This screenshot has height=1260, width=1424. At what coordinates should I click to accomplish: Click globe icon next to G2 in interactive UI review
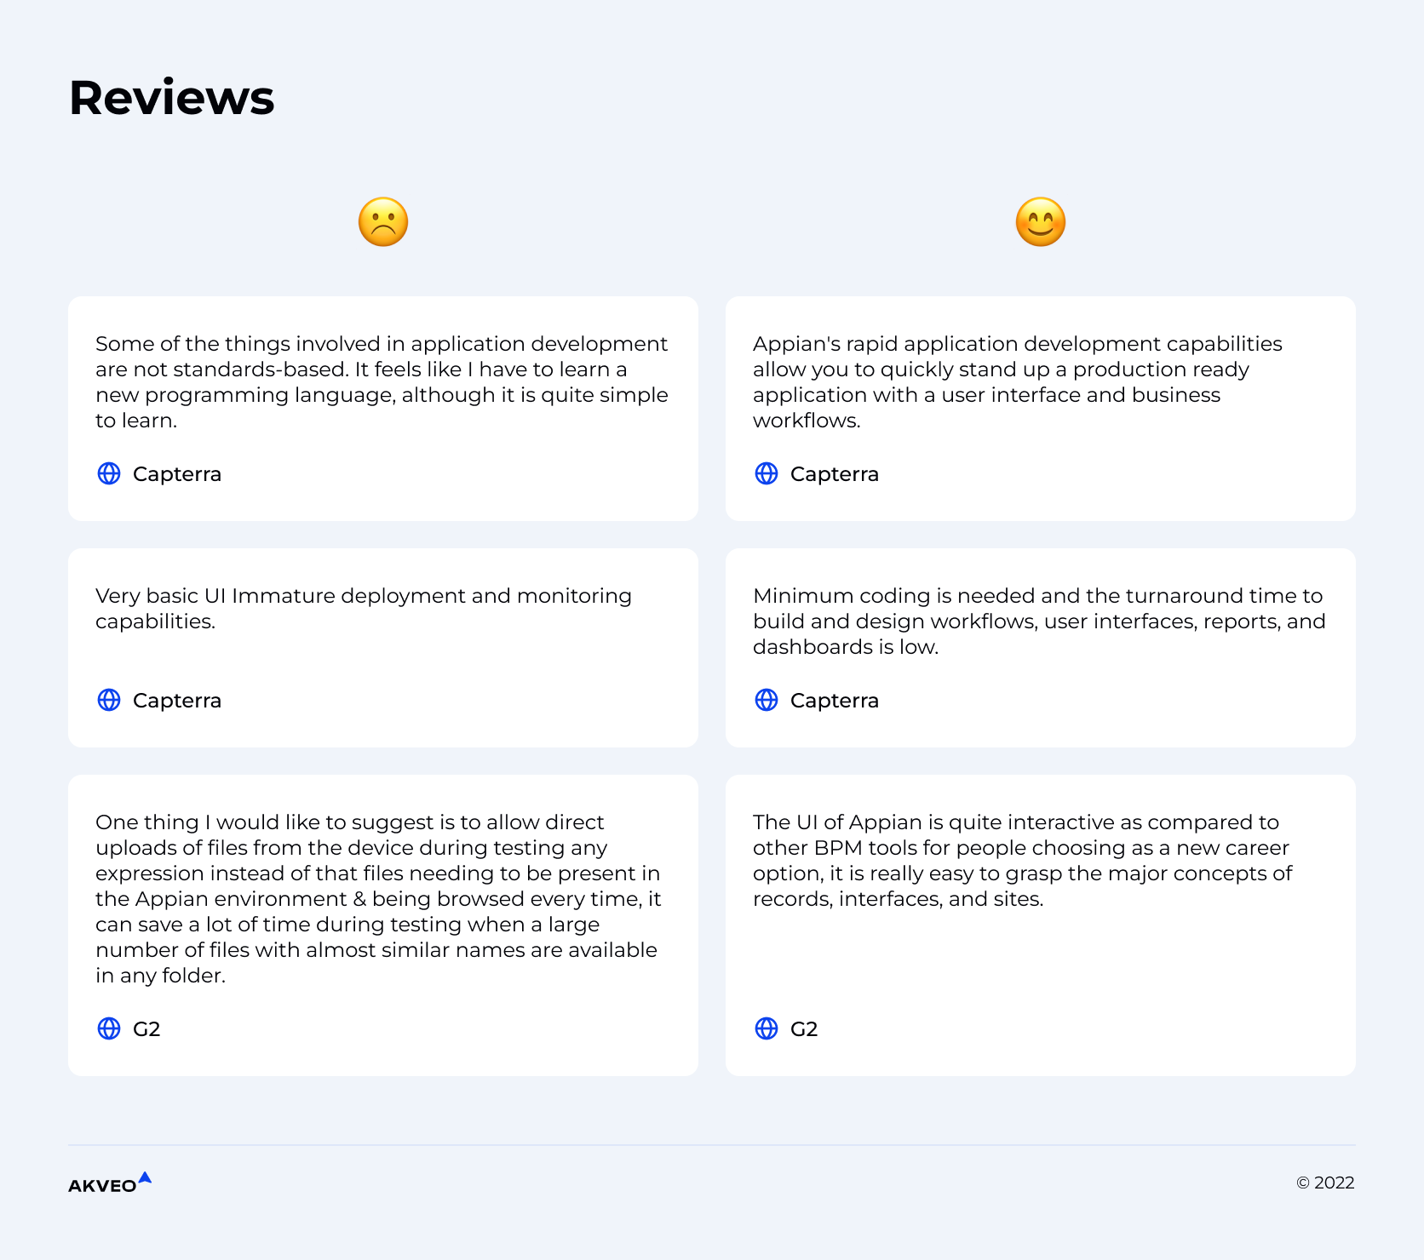click(x=767, y=1028)
